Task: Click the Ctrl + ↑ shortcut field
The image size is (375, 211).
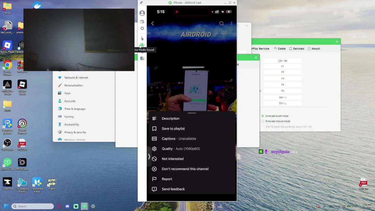Action: [x=282, y=98]
